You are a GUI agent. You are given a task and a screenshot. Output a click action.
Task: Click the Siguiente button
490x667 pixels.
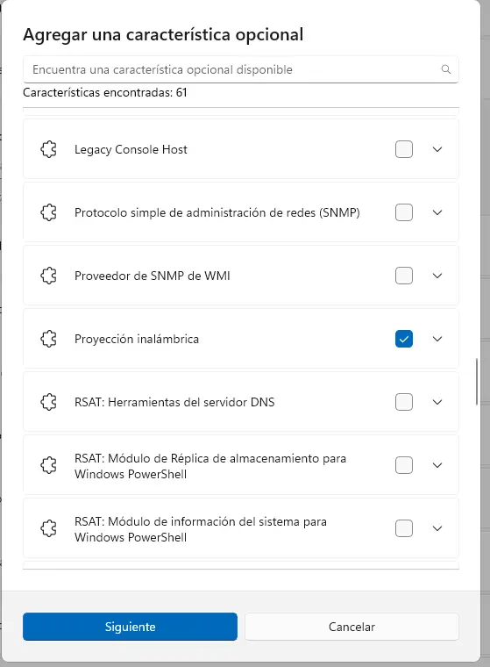(x=130, y=627)
